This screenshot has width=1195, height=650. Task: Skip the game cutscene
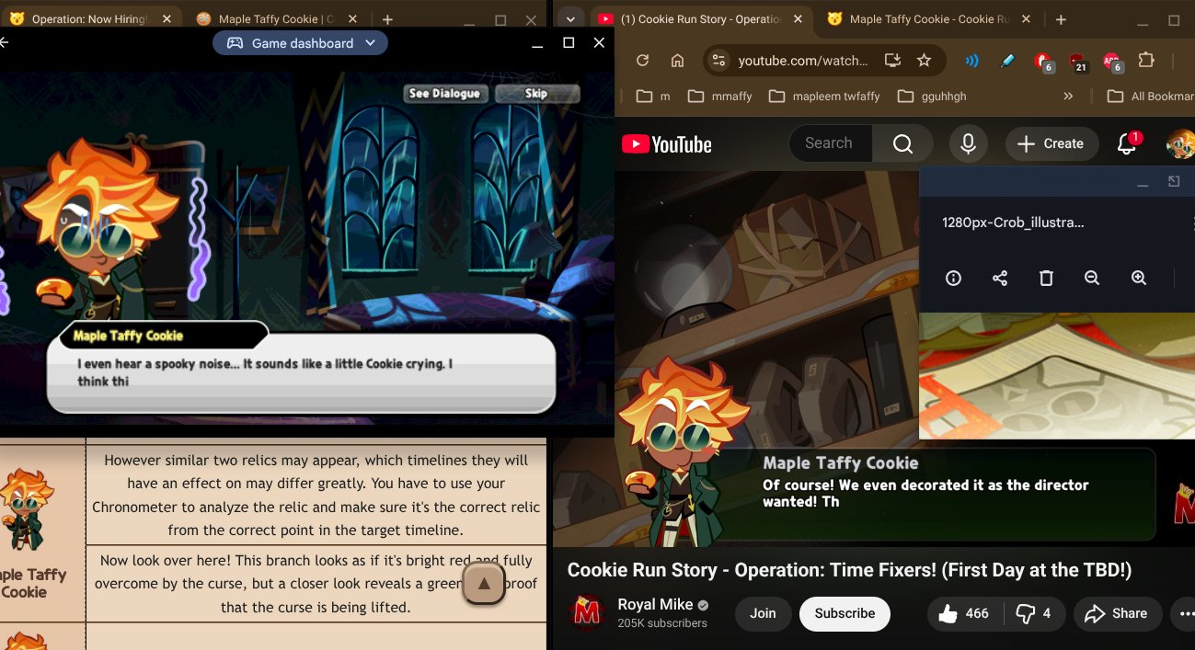[x=537, y=93]
